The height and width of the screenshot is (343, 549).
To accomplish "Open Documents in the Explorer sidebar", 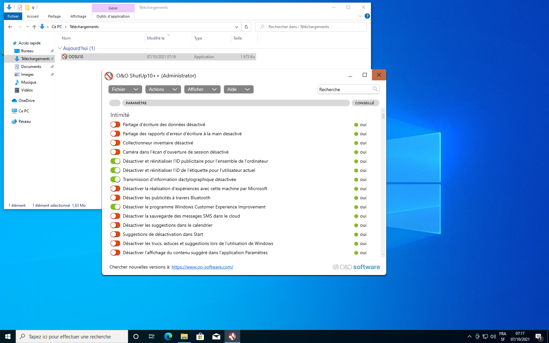I will [31, 67].
